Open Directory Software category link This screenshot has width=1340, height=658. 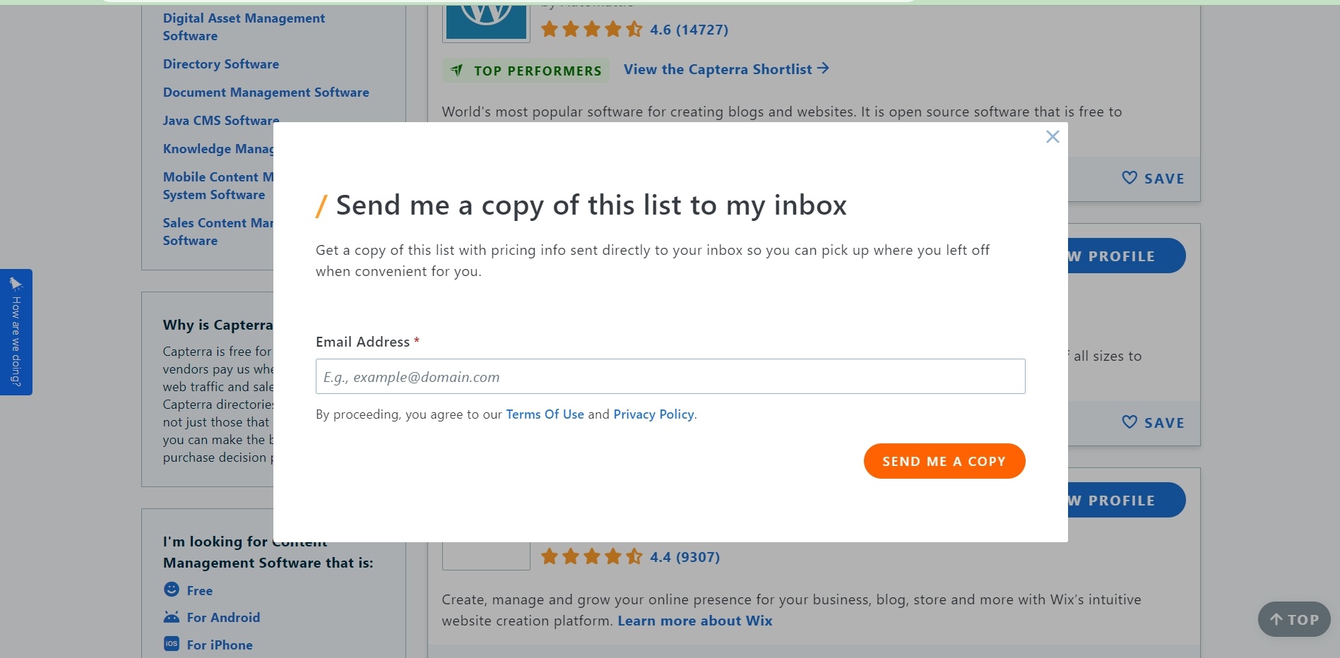tap(220, 64)
